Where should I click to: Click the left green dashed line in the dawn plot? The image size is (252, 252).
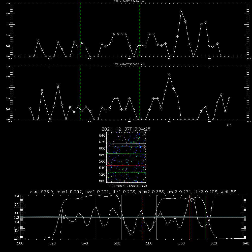pyautogui.click(x=80, y=30)
